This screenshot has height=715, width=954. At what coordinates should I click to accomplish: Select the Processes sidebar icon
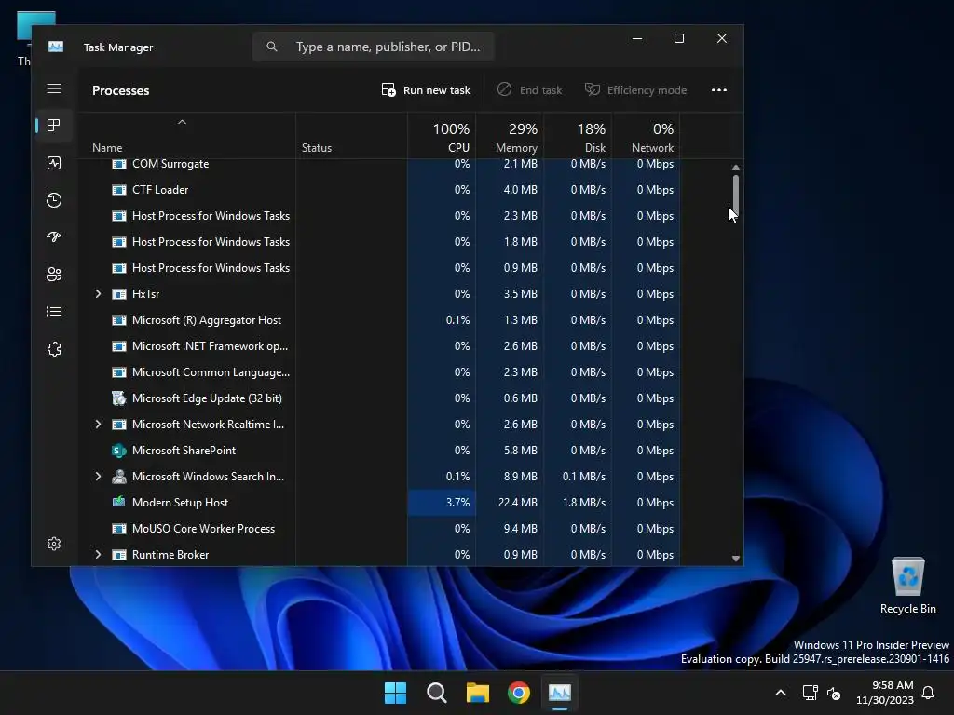click(x=53, y=126)
